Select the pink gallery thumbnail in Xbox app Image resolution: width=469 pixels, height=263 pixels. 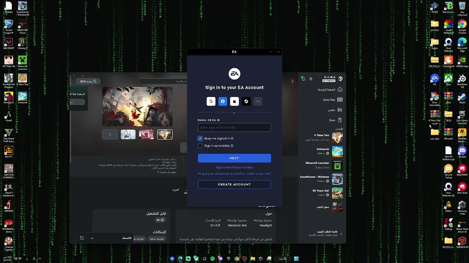pos(146,135)
